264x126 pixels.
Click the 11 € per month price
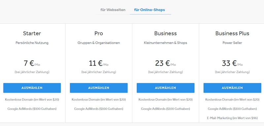click(x=99, y=63)
